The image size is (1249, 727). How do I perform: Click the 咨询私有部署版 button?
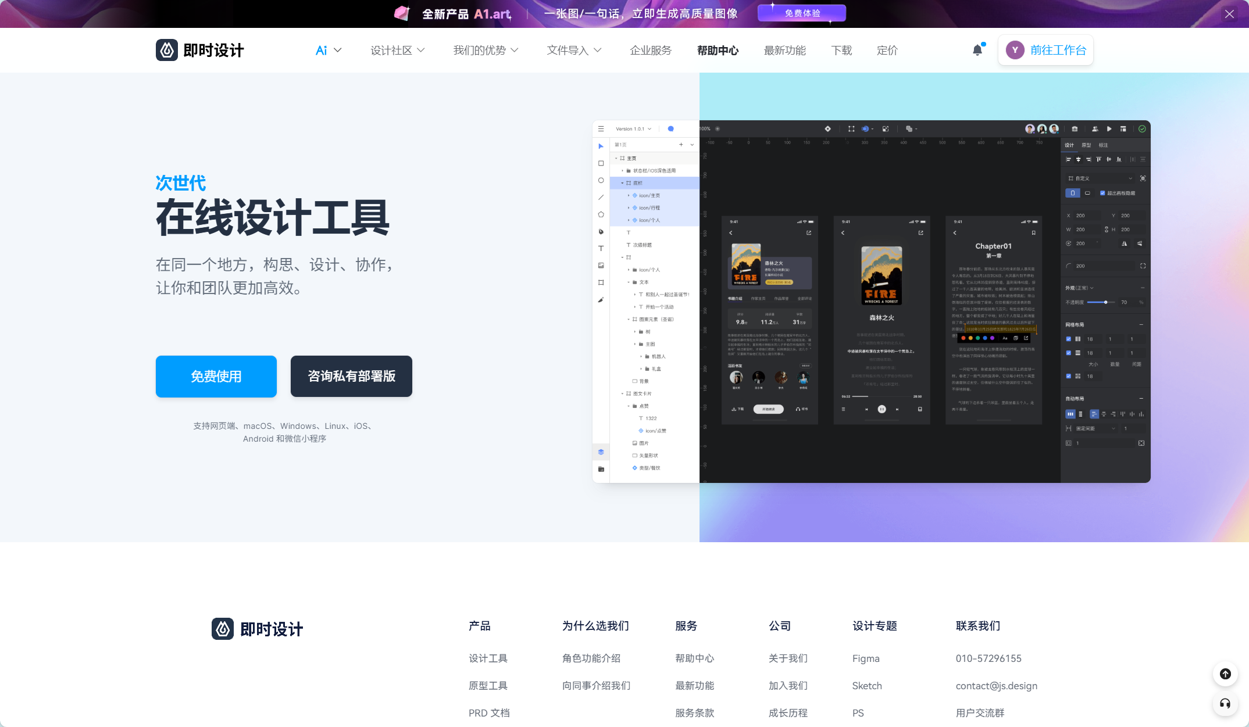point(351,377)
